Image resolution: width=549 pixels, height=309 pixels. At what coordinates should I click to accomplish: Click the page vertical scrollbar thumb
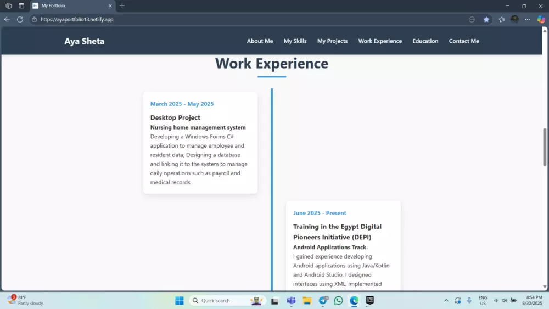pos(545,147)
